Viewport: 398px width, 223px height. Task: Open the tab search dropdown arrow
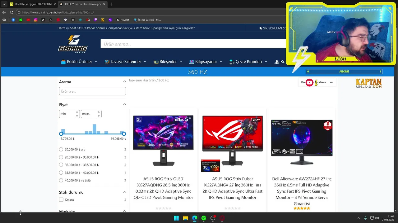(4, 4)
